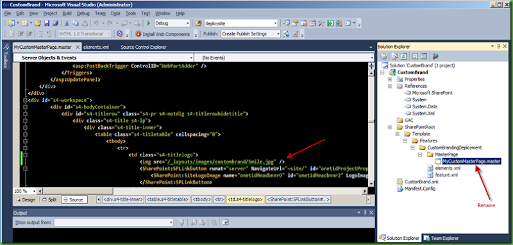This screenshot has height=245, width=513.
Task: Click the Refresh icon in Solution Explorer
Action: click(404, 56)
